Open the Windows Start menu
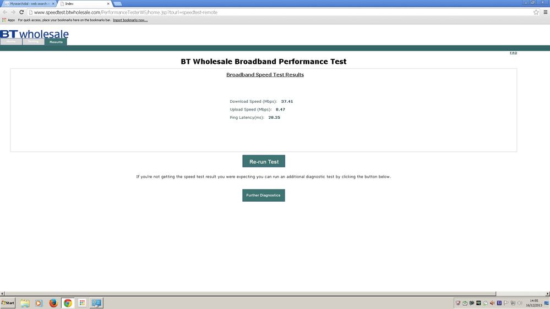Viewport: 550px width, 309px height. pyautogui.click(x=8, y=303)
